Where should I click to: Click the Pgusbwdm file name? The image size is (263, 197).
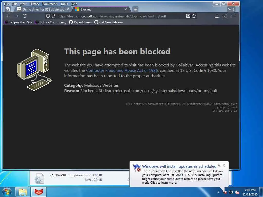point(58,175)
